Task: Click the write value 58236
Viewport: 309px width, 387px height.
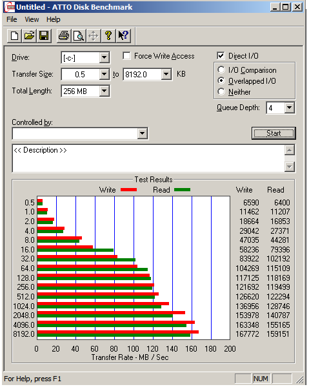Action: point(249,250)
